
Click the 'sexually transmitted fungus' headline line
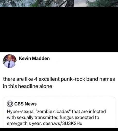point(53,118)
